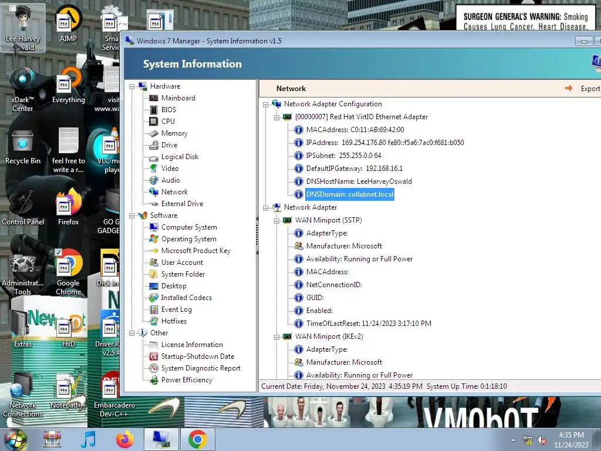Select the Google Chrome desktop shortcut
Viewport: 601px width, 451px height.
[68, 272]
